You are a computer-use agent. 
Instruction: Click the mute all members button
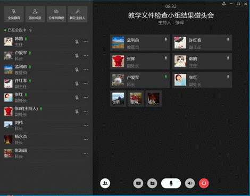(14, 14)
